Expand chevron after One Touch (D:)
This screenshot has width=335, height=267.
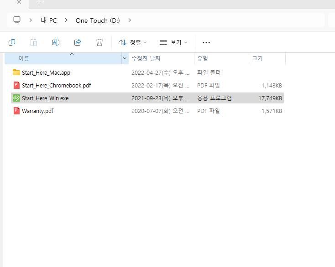[130, 20]
